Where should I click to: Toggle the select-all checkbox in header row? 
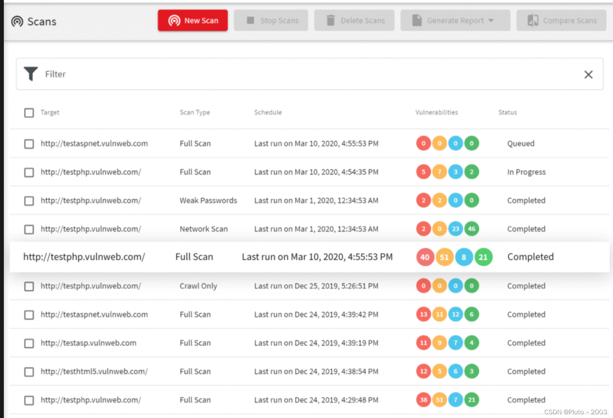pos(29,113)
